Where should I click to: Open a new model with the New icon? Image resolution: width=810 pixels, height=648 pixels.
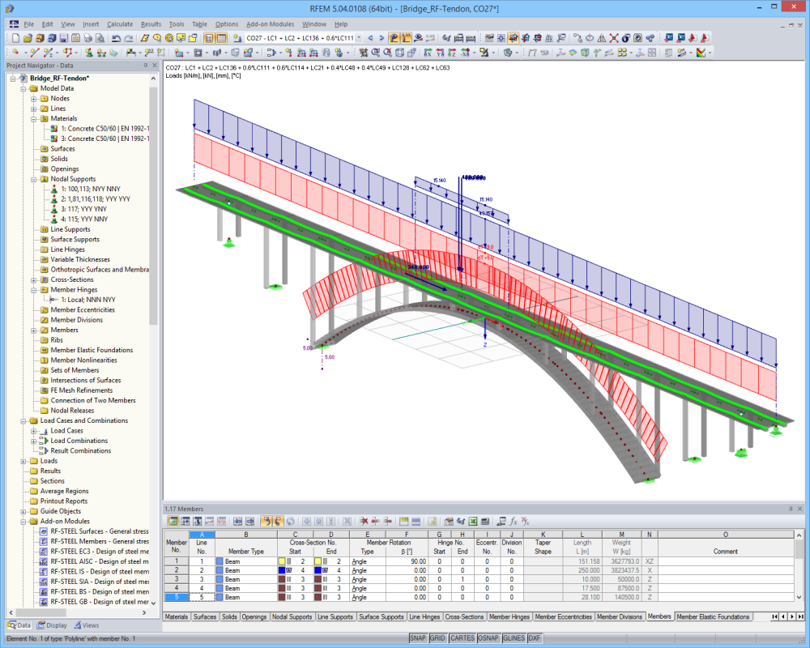point(17,36)
